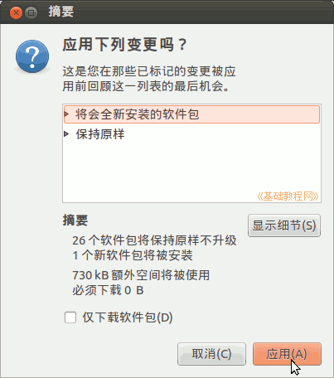Click the 26 个软件包将保持原样不升级 line
The height and width of the screenshot is (378, 334).
click(154, 240)
